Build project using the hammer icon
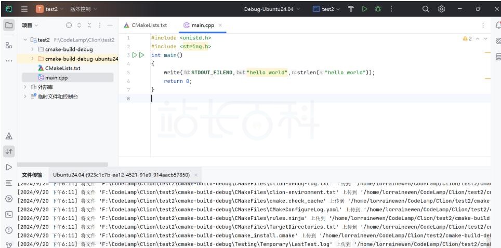 pos(351,9)
